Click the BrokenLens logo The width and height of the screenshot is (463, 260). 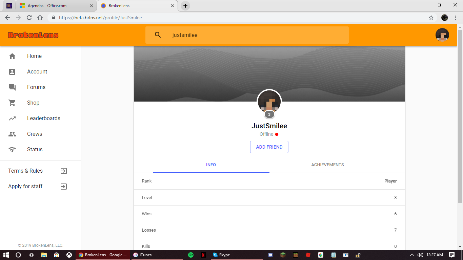click(x=33, y=35)
